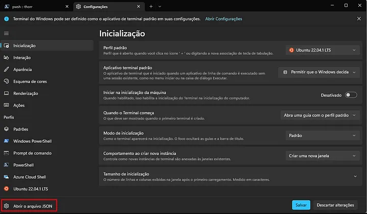The width and height of the screenshot is (367, 214).
Task: Open the Modo de inicialização dropdown
Action: [x=323, y=136]
